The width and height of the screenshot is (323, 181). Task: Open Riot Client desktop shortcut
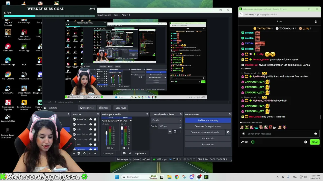point(8,48)
